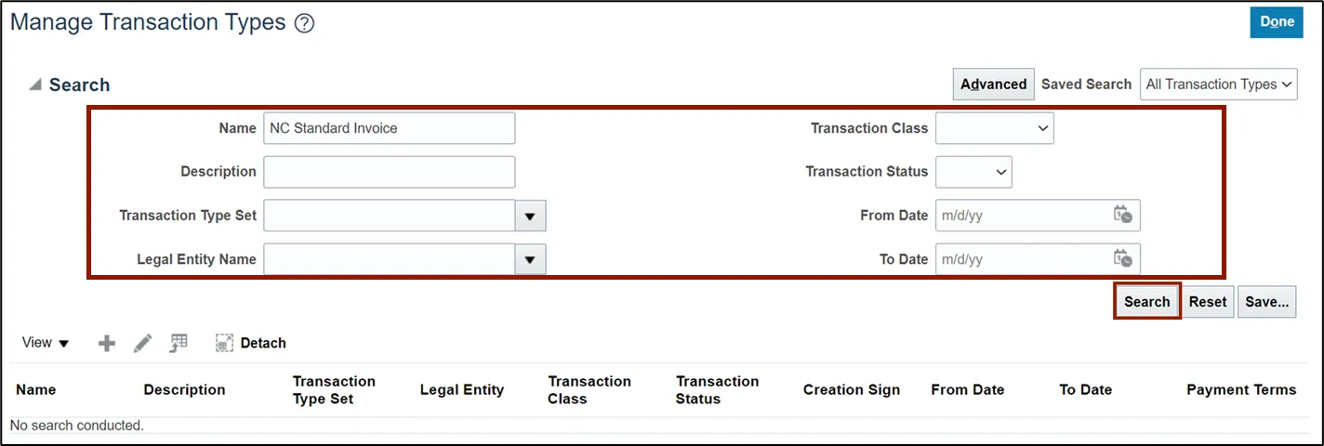Open the Transaction Status dropdown
The width and height of the screenshot is (1324, 446).
(x=973, y=172)
